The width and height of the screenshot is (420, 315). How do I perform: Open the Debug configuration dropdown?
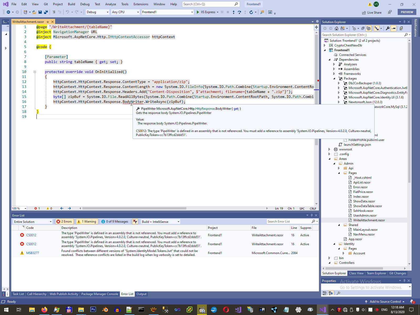point(98,12)
